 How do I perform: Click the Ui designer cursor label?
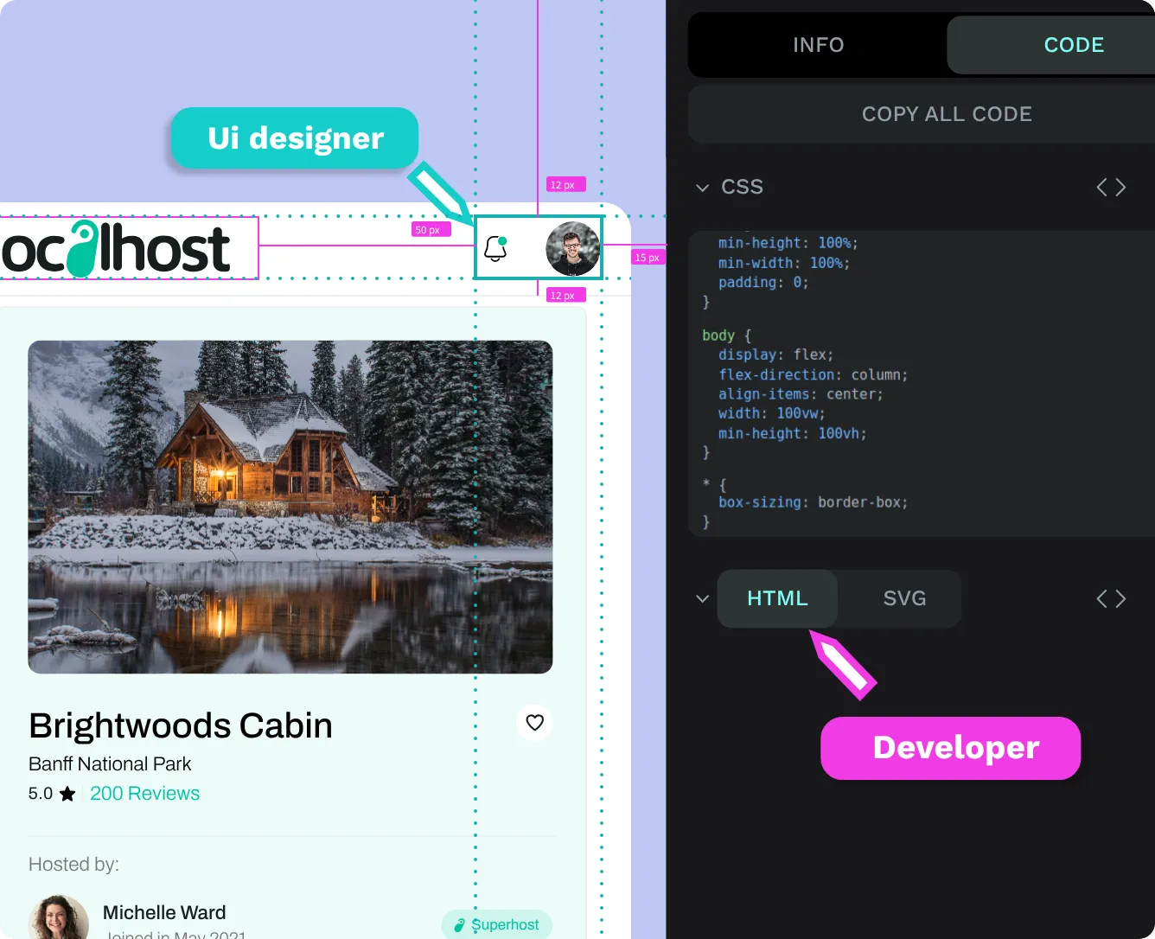tap(295, 138)
